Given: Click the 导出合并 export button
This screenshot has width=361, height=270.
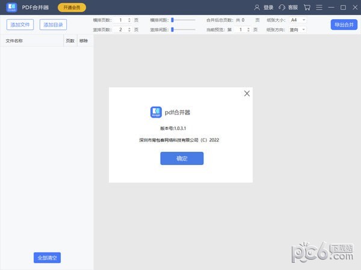Looking at the screenshot, I should [x=344, y=25].
